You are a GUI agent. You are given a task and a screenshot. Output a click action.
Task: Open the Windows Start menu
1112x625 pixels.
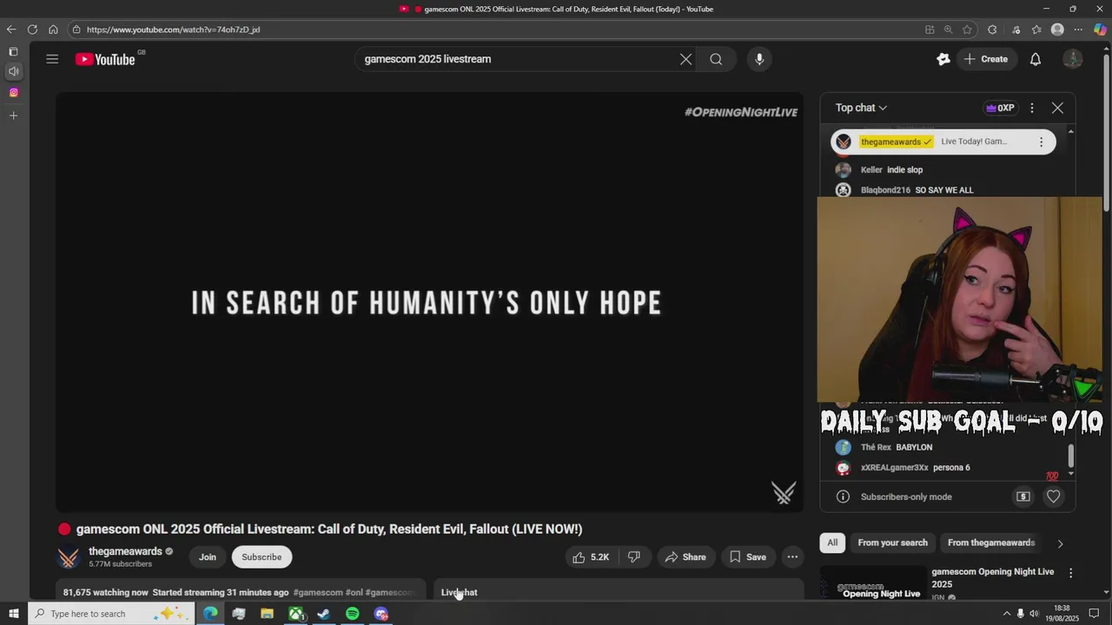coord(13,614)
